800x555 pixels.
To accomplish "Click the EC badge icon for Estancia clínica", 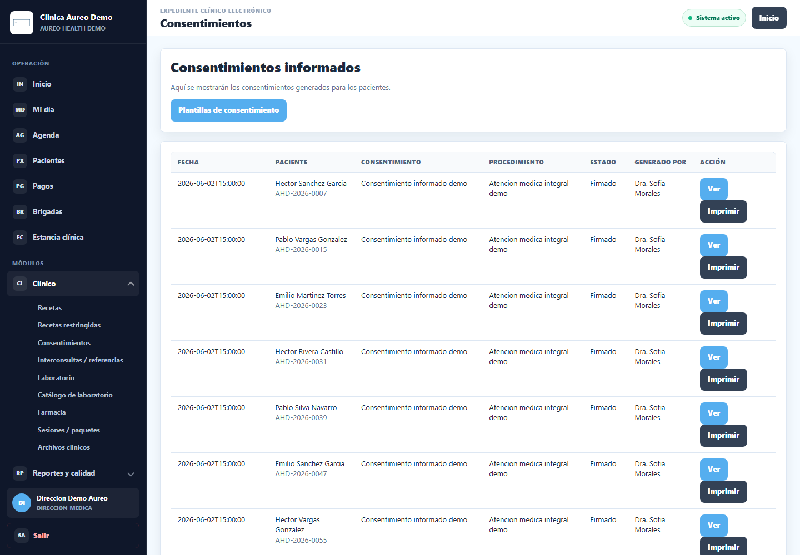I will [x=20, y=238].
